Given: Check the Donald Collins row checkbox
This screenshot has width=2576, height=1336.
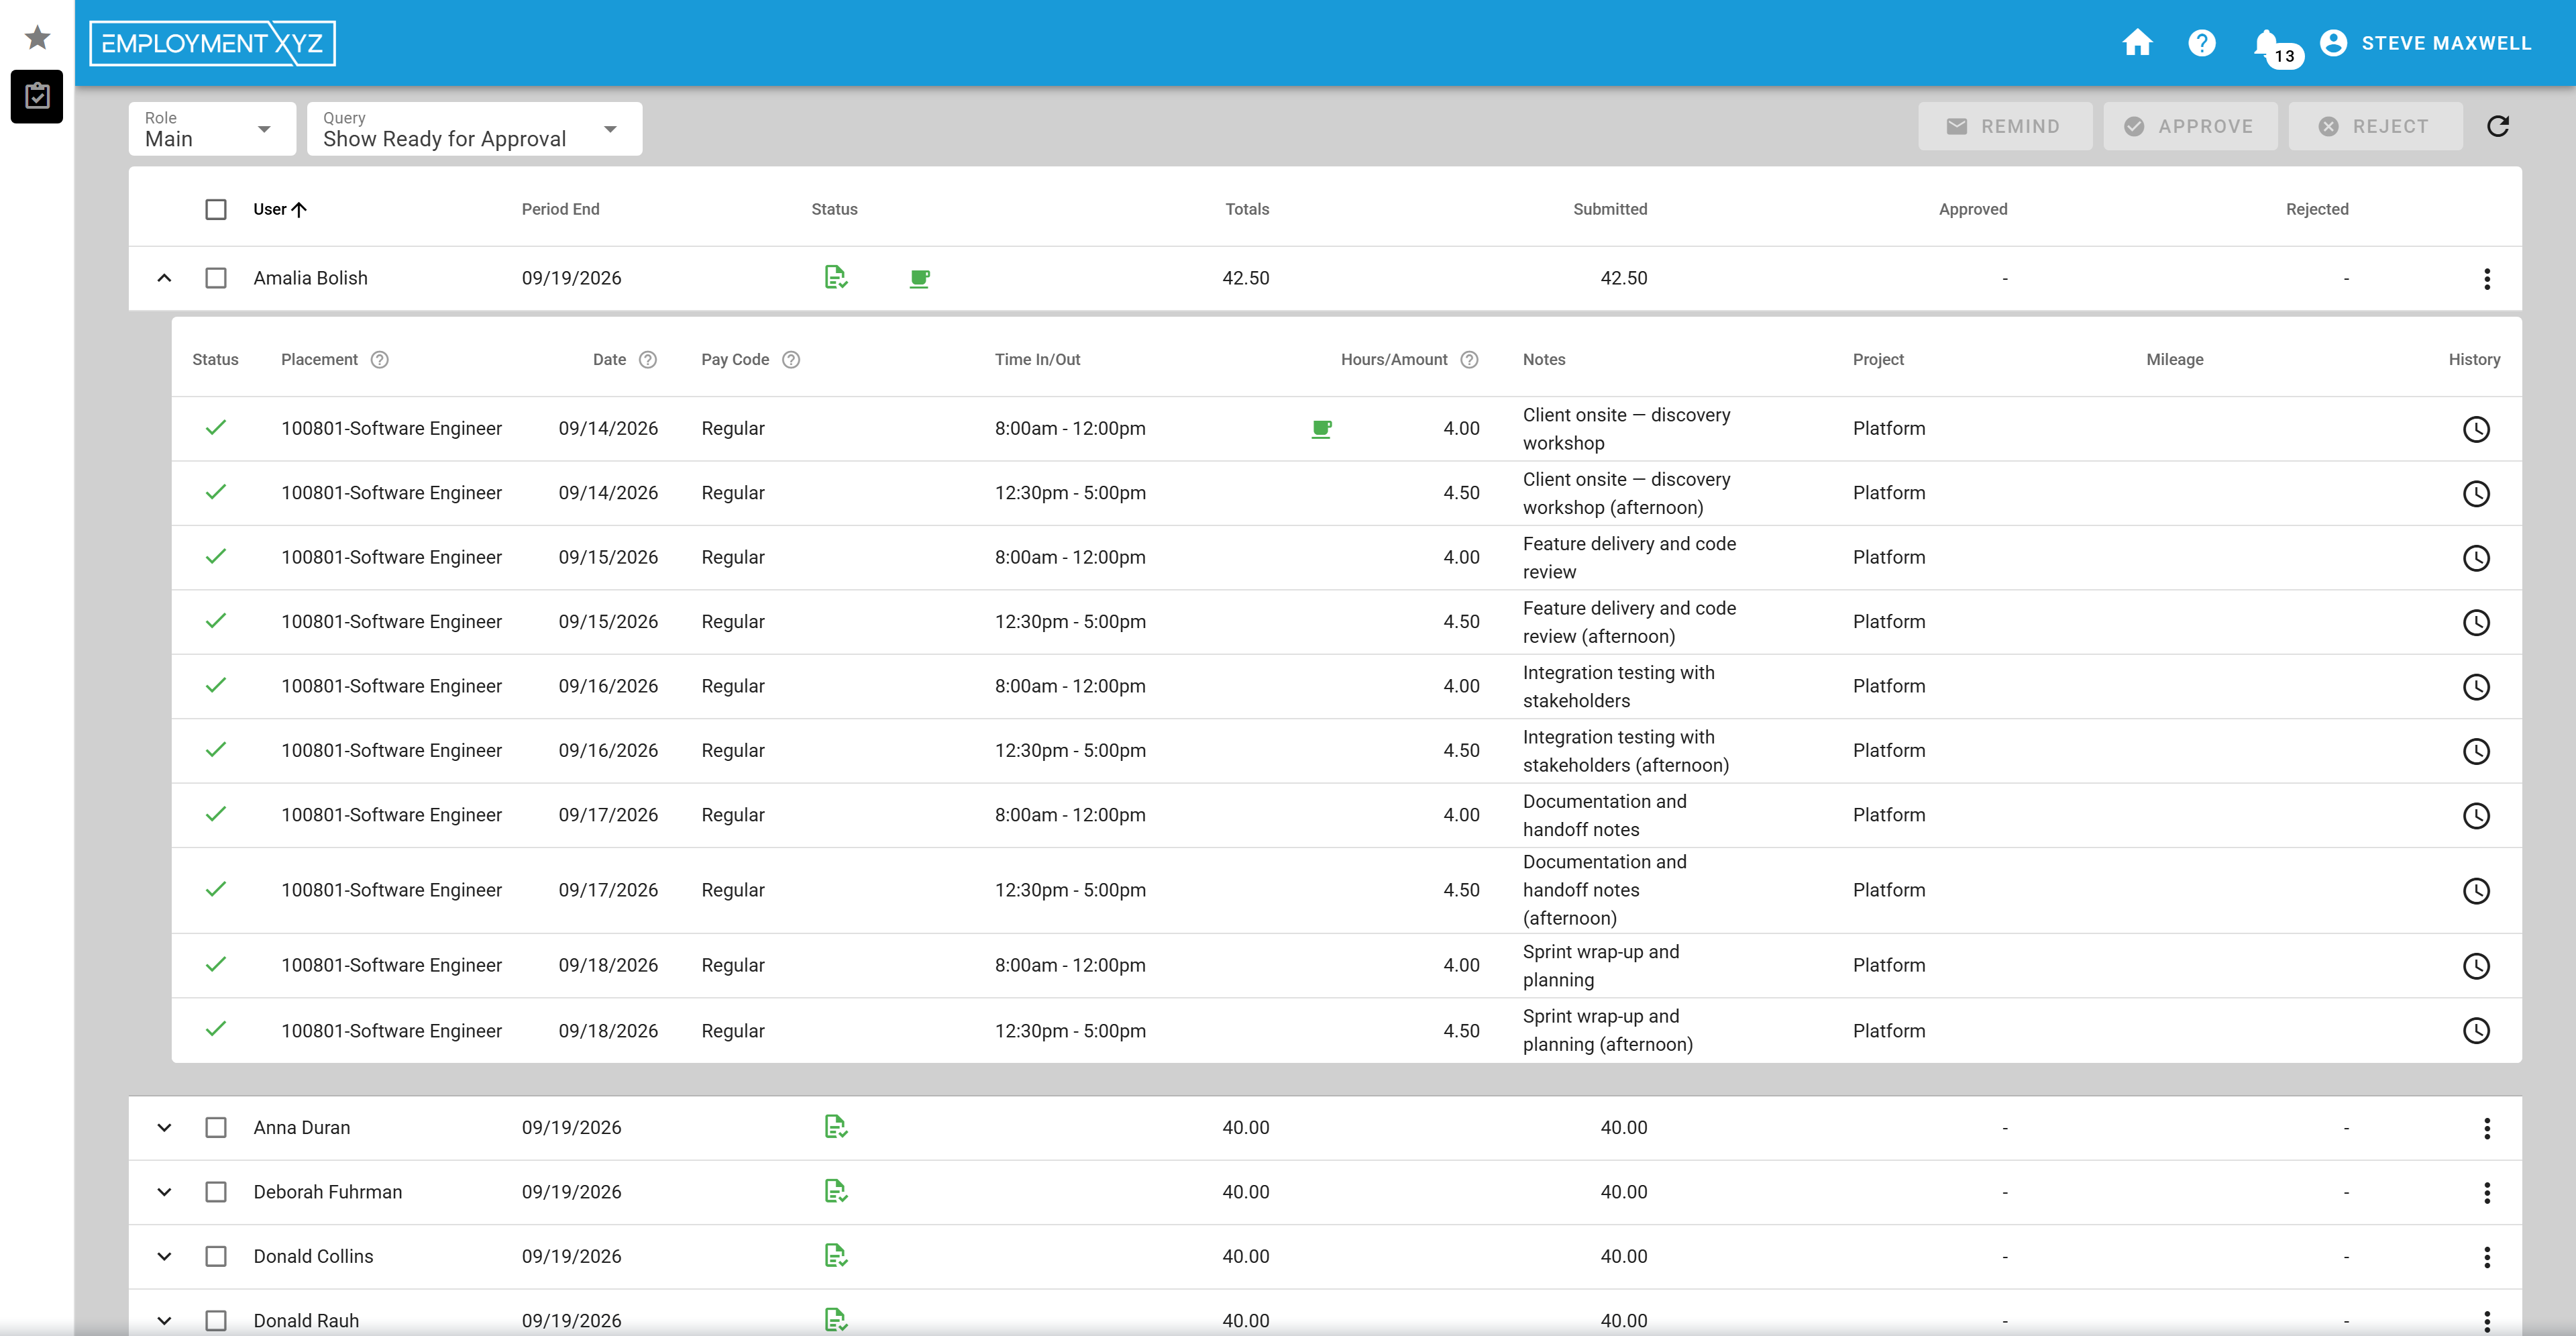Looking at the screenshot, I should 216,1256.
